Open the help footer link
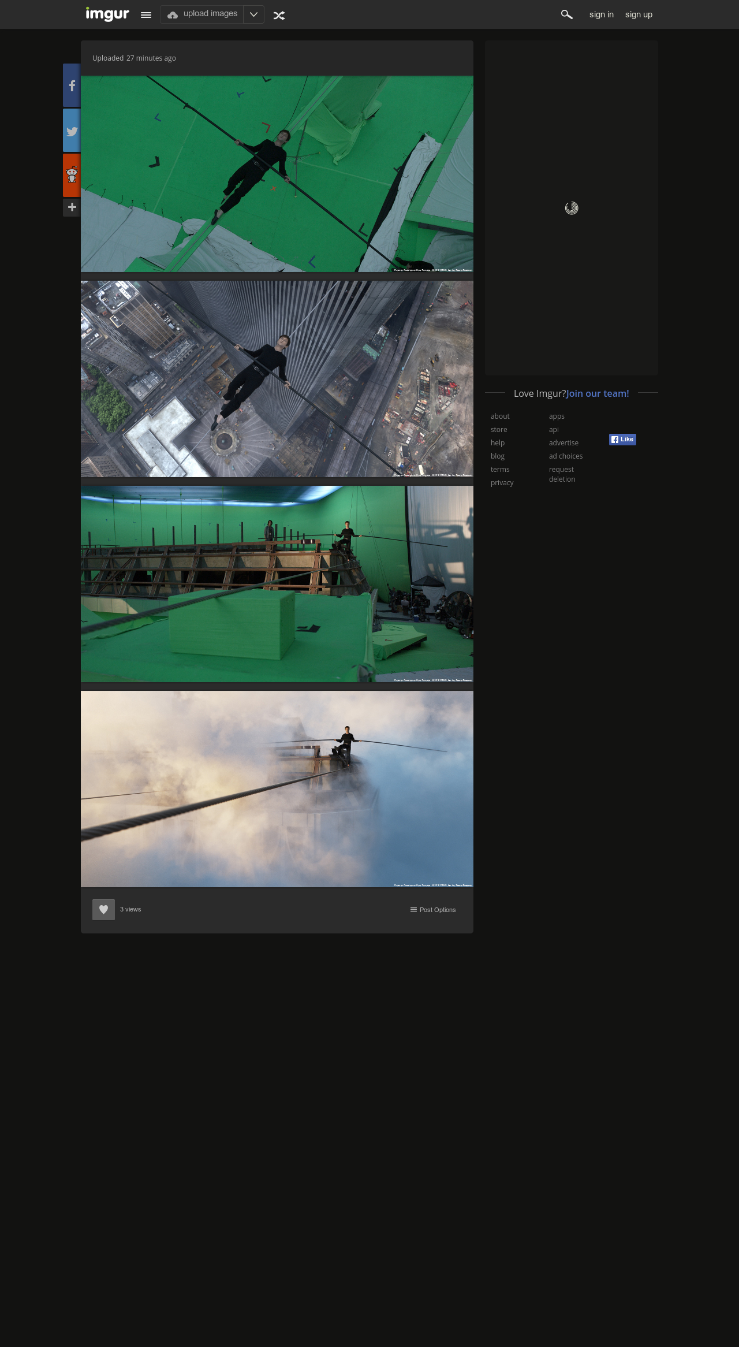This screenshot has width=739, height=1347. pyautogui.click(x=498, y=443)
